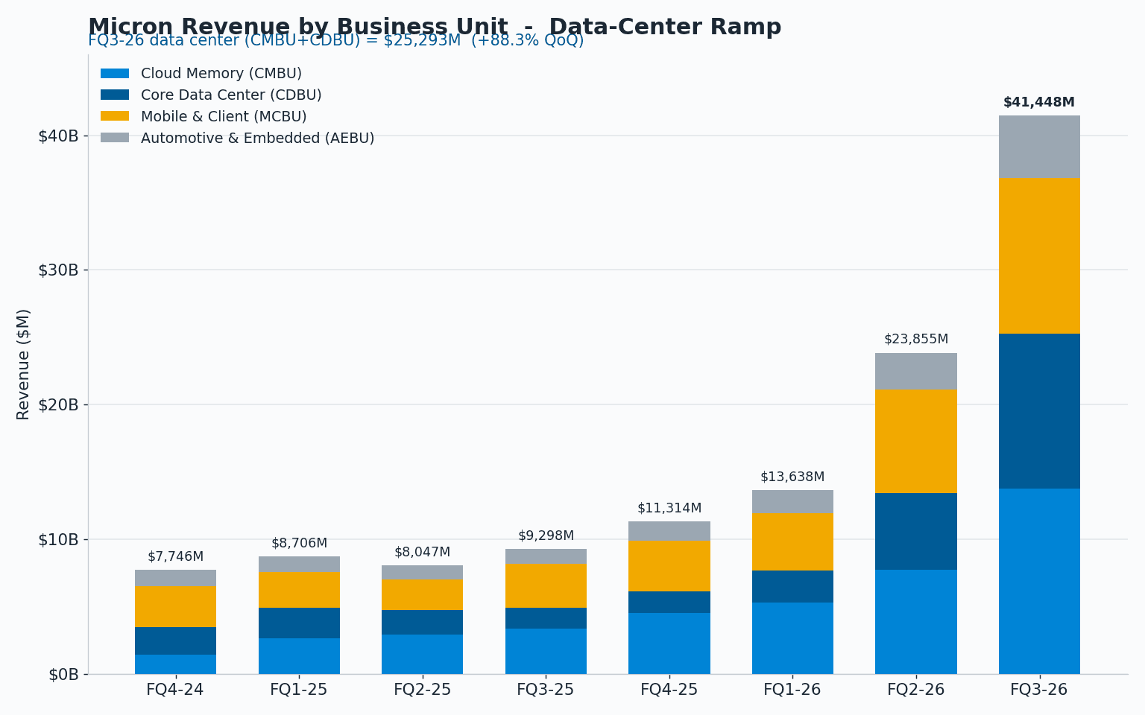This screenshot has height=715, width=1145.
Task: Click the $8,047M total label
Action: pyautogui.click(x=423, y=553)
